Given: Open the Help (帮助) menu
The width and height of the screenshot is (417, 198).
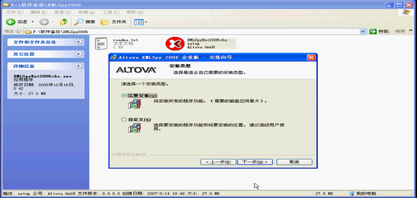Looking at the screenshot, I should pos(135,12).
